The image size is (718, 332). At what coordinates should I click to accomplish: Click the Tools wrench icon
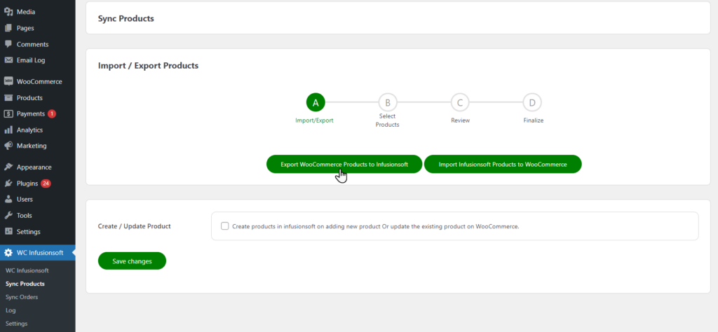8,216
